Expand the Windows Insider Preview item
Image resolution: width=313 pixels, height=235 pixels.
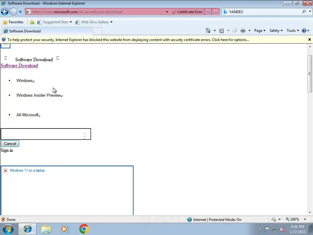40,95
